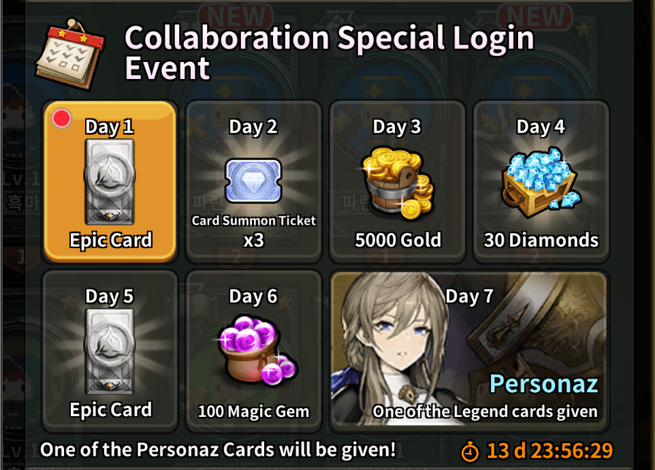Claim the Day 1 Epic Card reward
Screen dimensions: 655x470
[110, 182]
